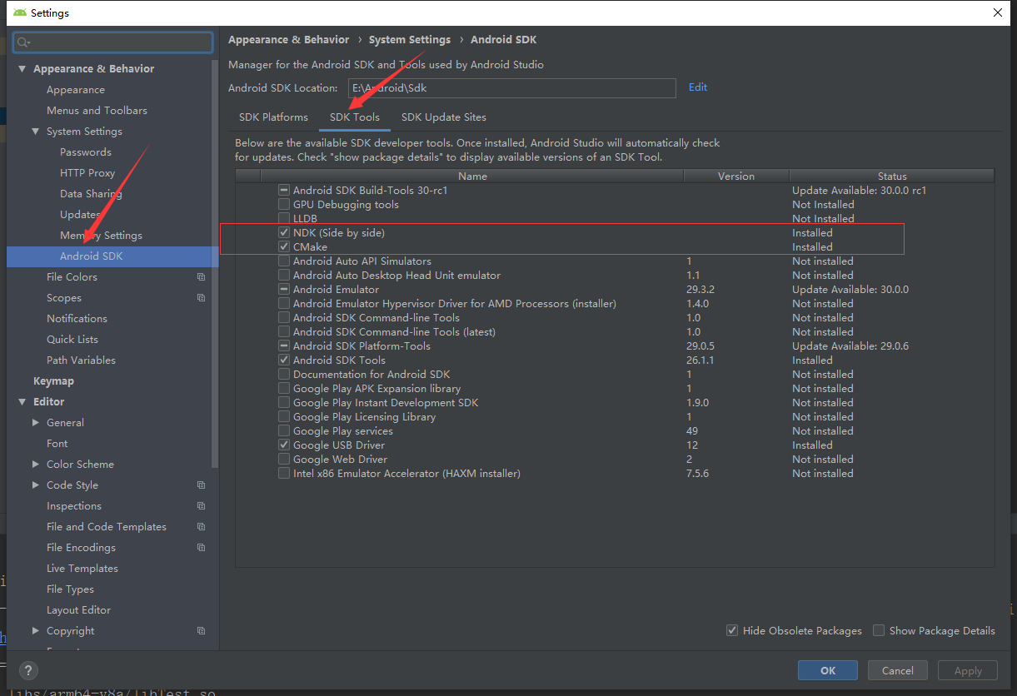
Task: Click the Cancel button
Action: coord(898,670)
